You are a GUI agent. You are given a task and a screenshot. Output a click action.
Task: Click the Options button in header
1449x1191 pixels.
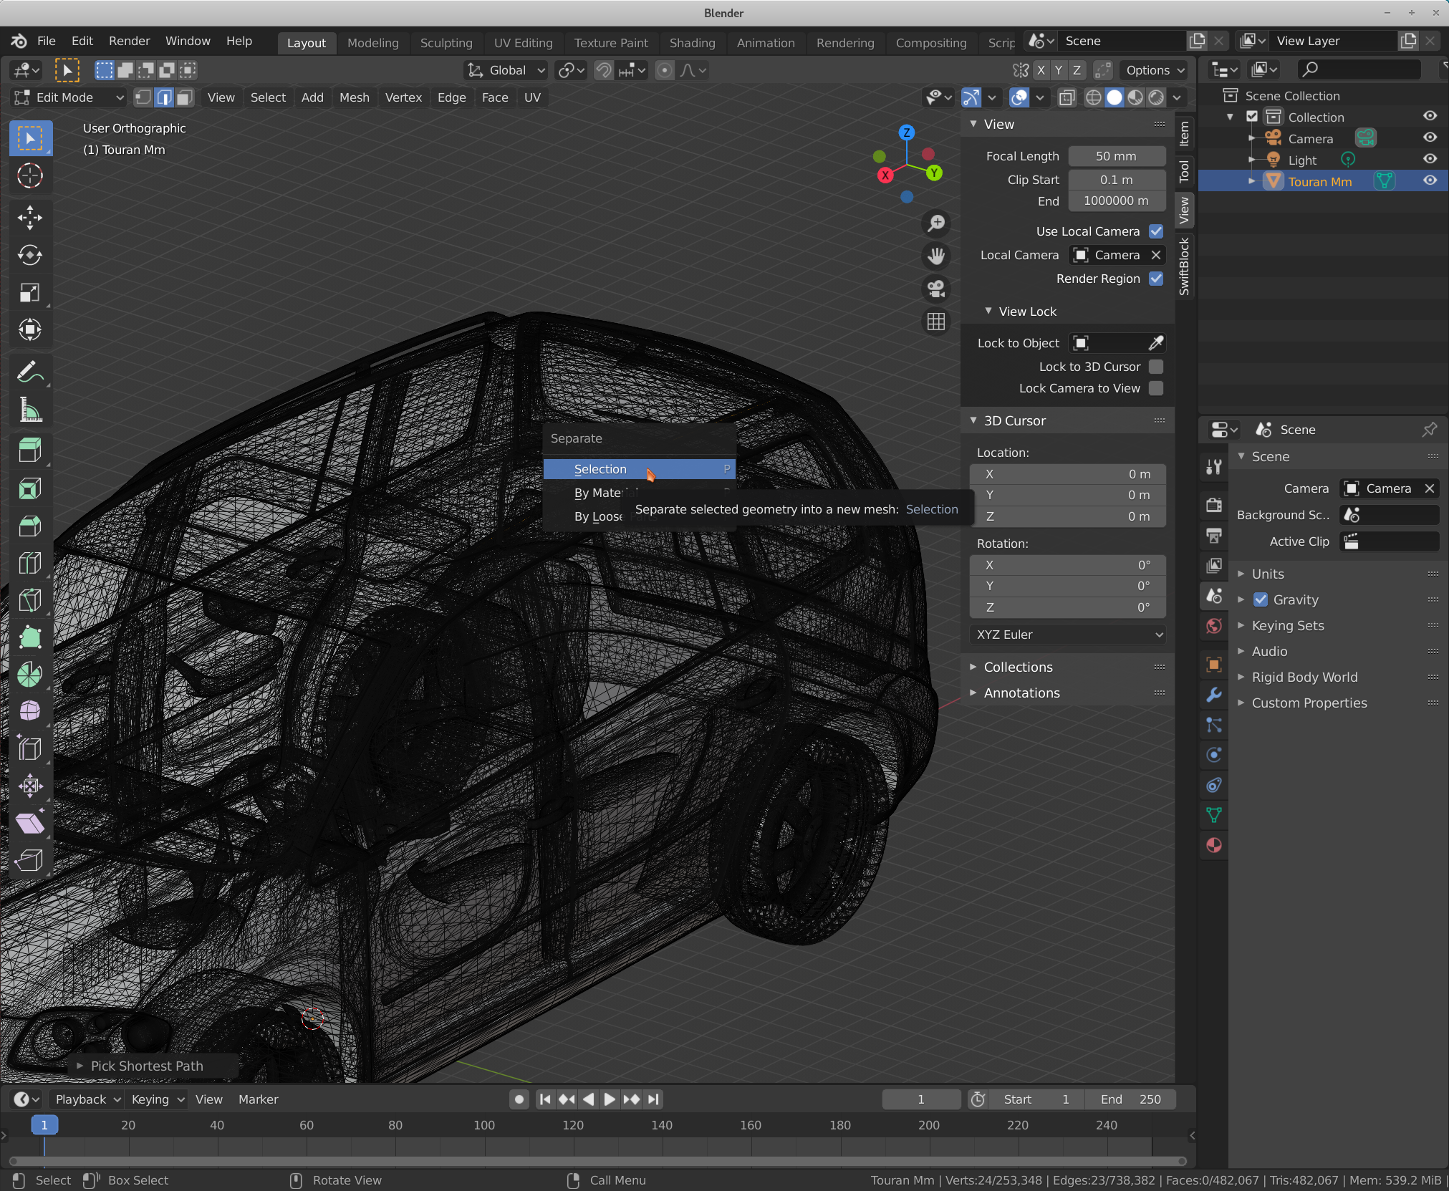click(x=1155, y=70)
